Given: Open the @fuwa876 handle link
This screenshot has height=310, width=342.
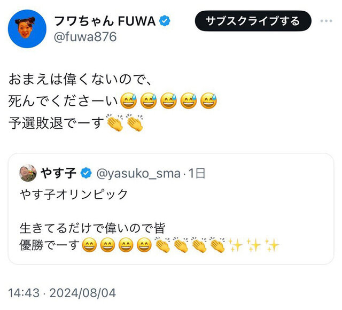Looking at the screenshot, I should (x=84, y=37).
